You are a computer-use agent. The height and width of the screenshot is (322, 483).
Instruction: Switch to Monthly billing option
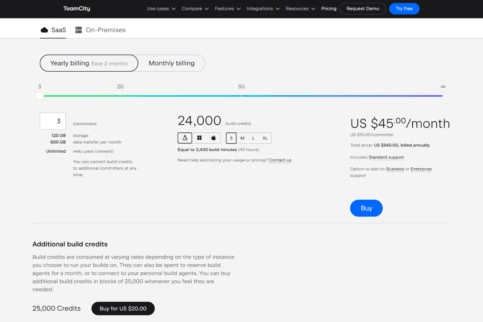(x=172, y=63)
